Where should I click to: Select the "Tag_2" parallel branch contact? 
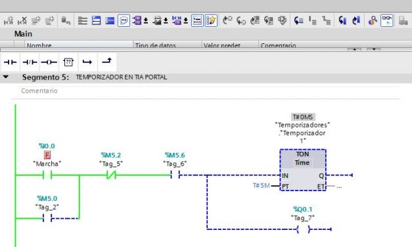pos(47,218)
